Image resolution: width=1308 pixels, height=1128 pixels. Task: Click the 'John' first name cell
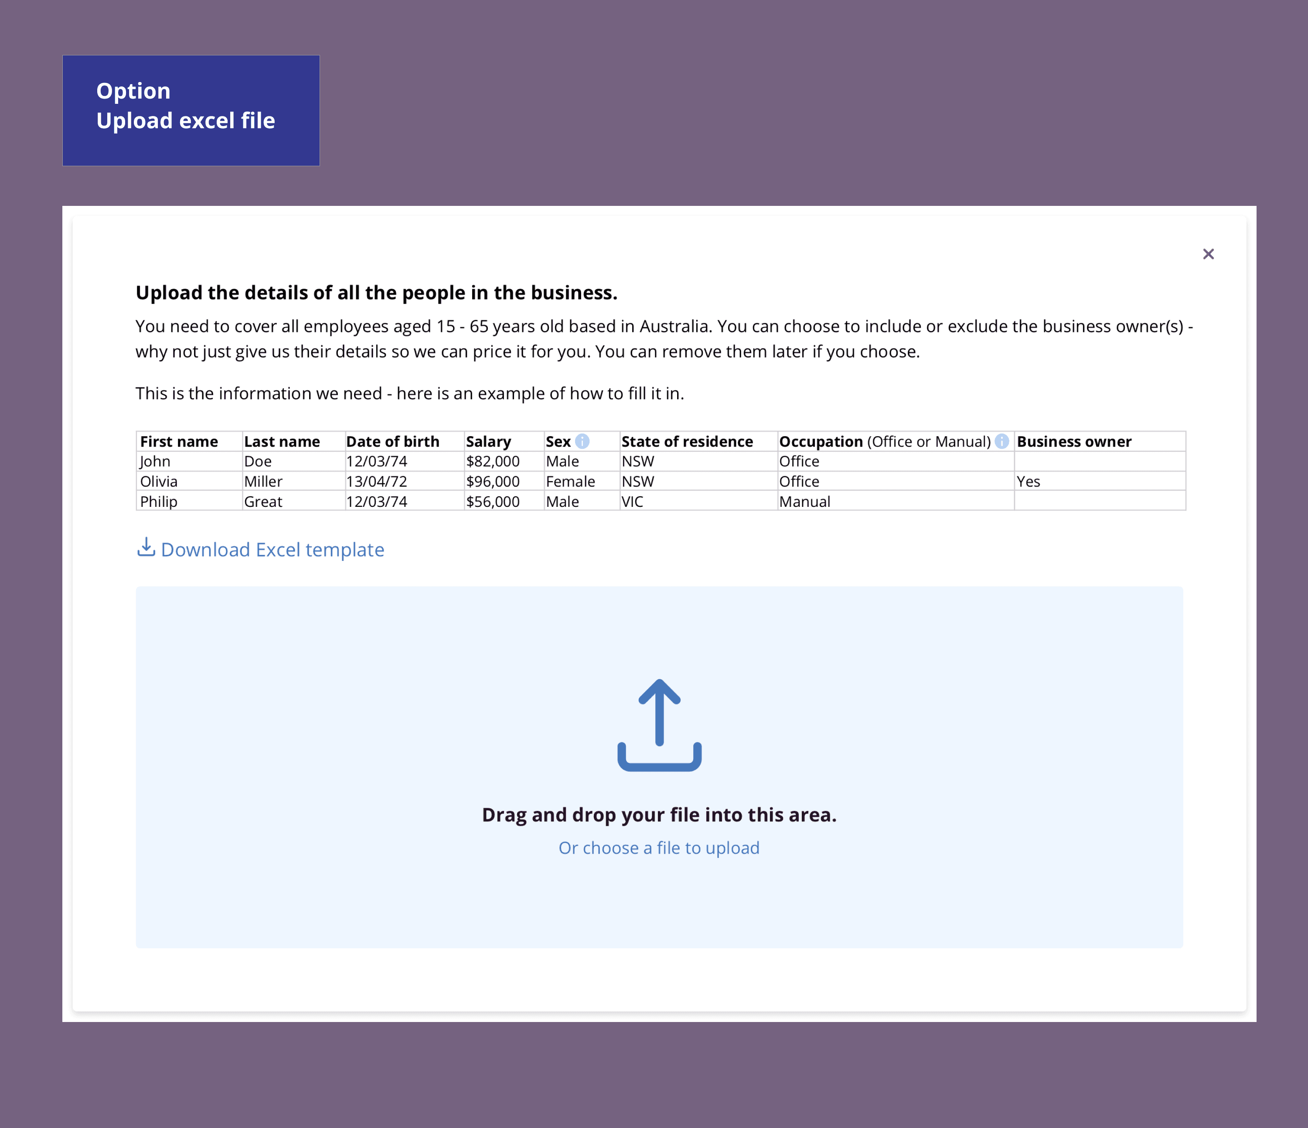coord(155,461)
